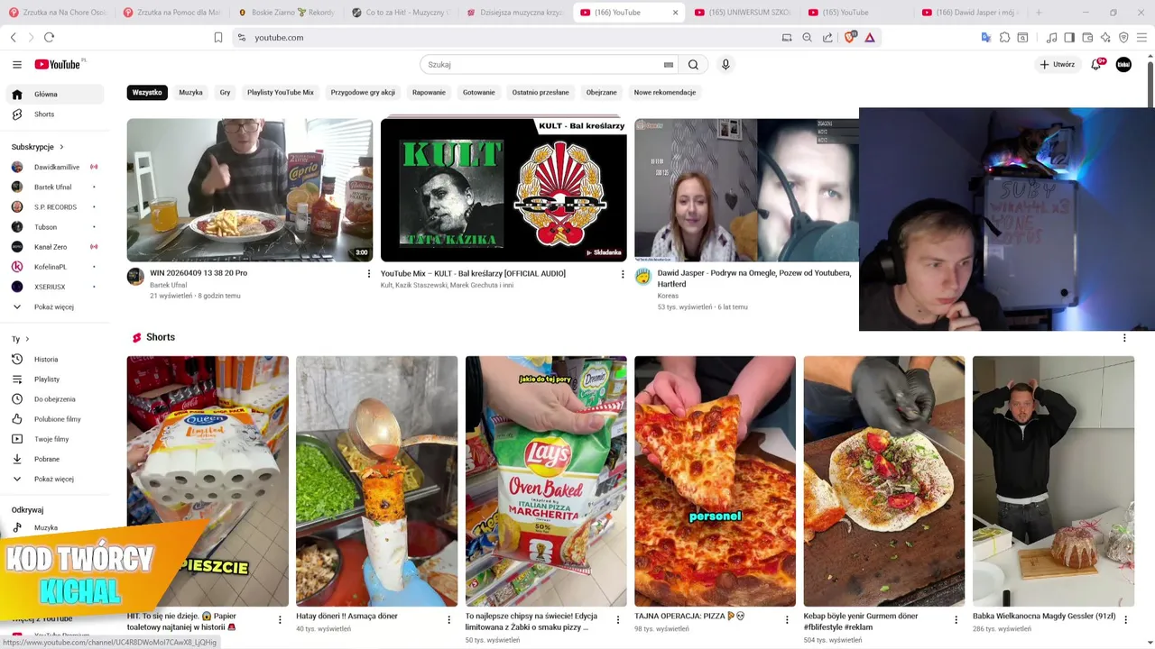Open Historia in the sidebar
This screenshot has height=649, width=1155.
click(x=55, y=360)
